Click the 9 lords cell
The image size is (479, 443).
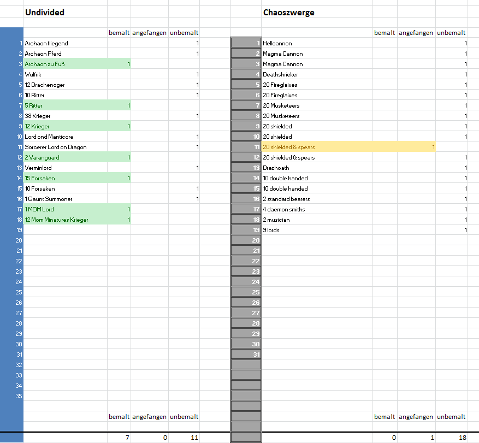point(317,231)
